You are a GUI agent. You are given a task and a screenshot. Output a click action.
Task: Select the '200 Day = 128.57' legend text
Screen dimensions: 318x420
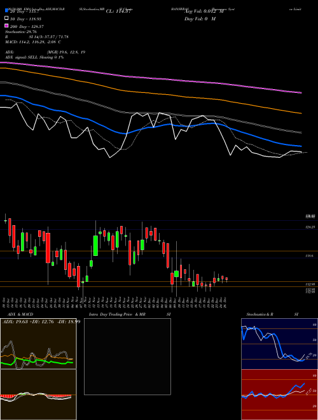tap(27, 27)
